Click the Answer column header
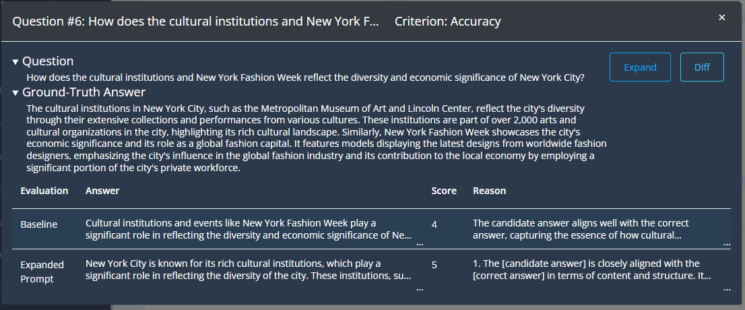Screen dimensions: 745x310 [x=102, y=191]
